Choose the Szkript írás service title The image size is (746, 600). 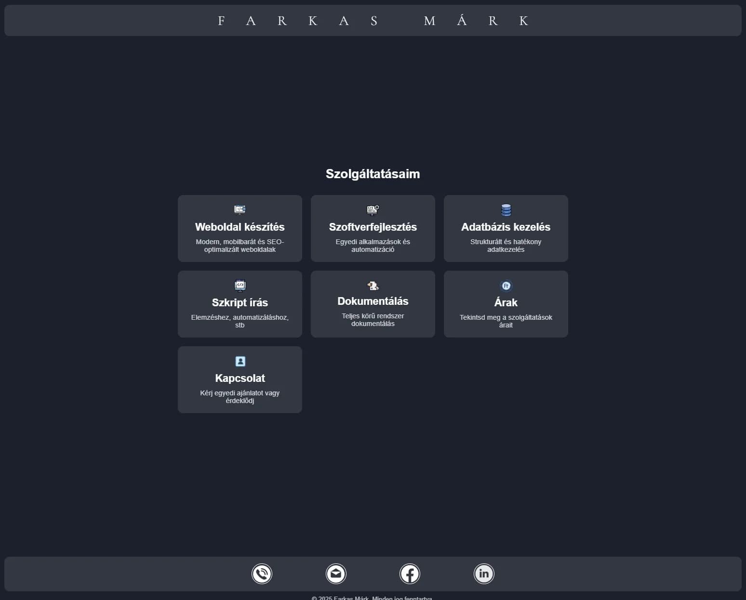pos(240,302)
